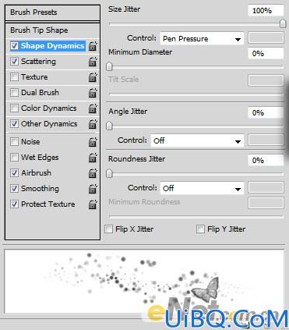
Task: Enable the Texture checkbox
Action: point(14,77)
